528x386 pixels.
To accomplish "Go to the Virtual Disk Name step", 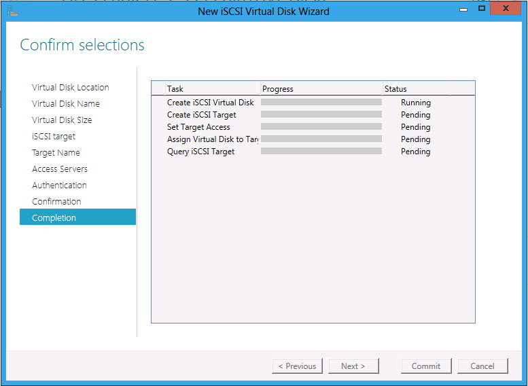I will point(66,104).
